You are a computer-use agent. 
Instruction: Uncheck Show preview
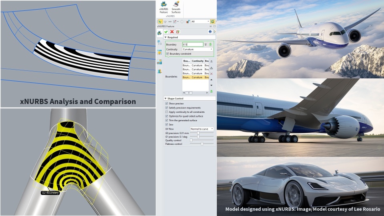pyautogui.click(x=166, y=104)
